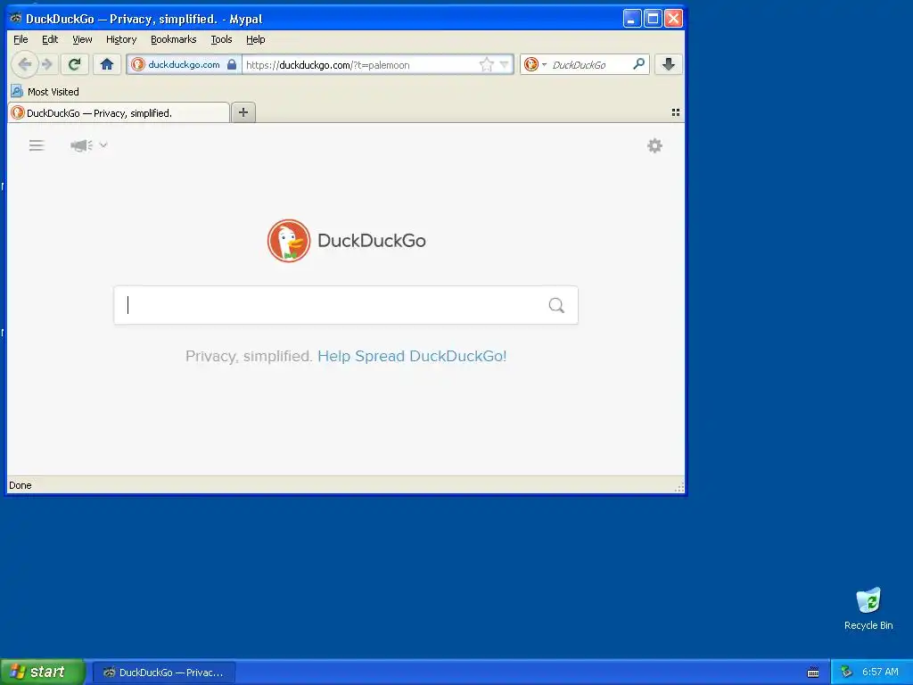The image size is (913, 685).
Task: Click the Done status bar text
Action: pyautogui.click(x=21, y=485)
